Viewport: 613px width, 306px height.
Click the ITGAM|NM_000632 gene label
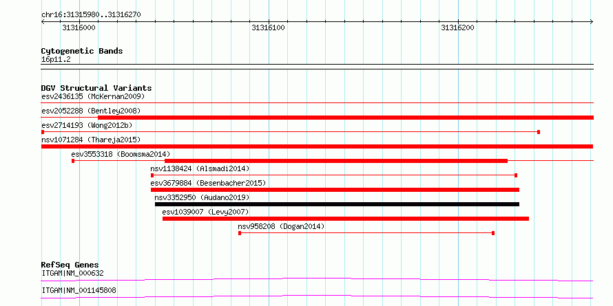click(x=72, y=273)
